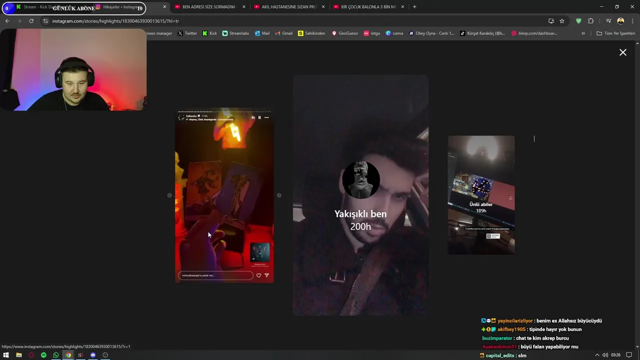Open the Chrome profile avatar
The image size is (640, 360).
click(620, 21)
